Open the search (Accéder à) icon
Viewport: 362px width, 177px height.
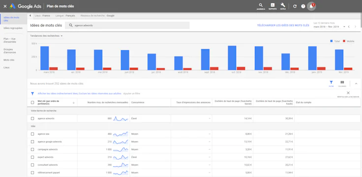(x=261, y=6)
